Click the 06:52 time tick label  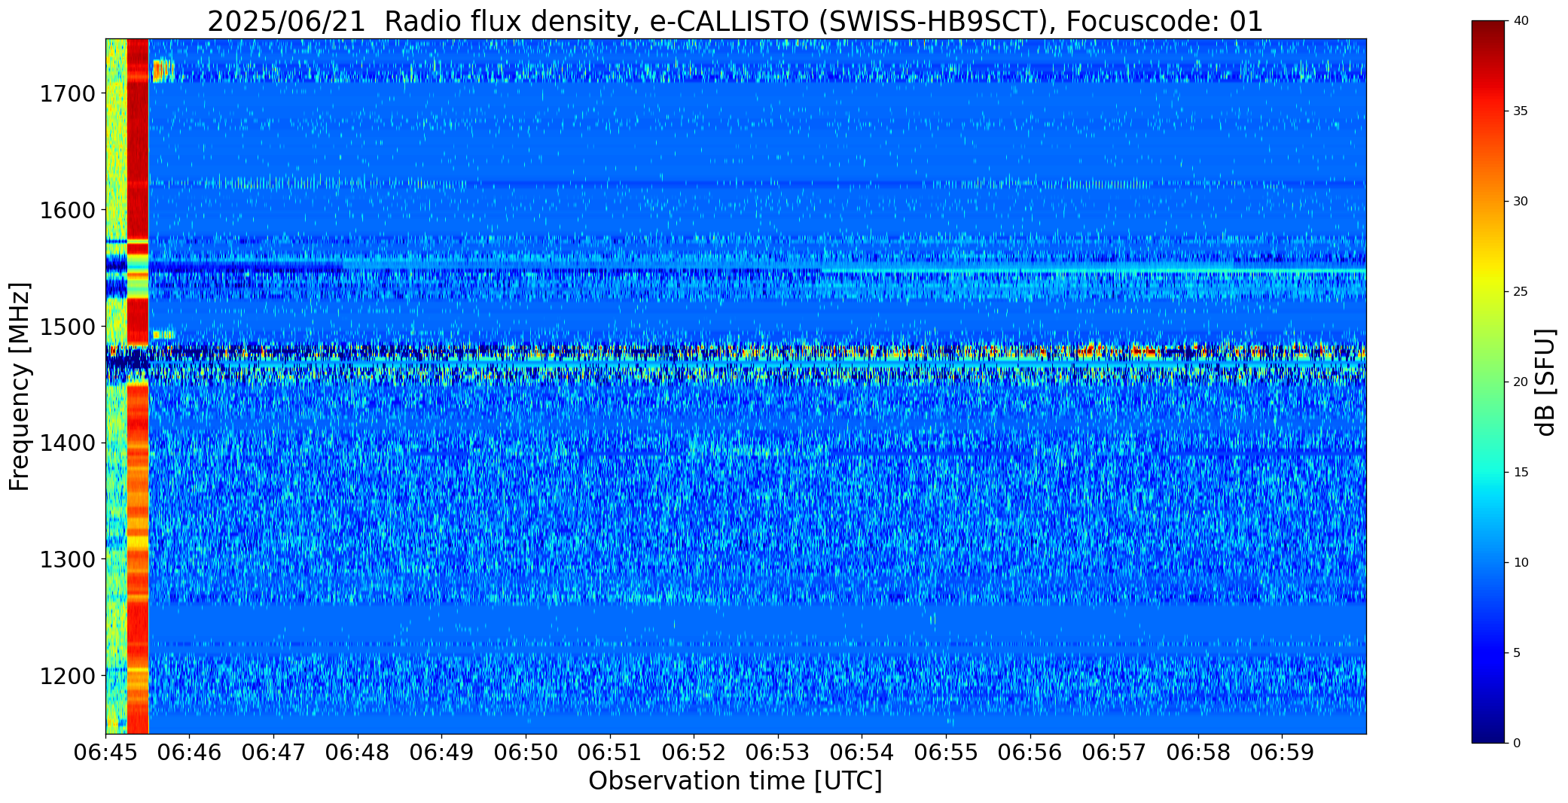point(694,753)
